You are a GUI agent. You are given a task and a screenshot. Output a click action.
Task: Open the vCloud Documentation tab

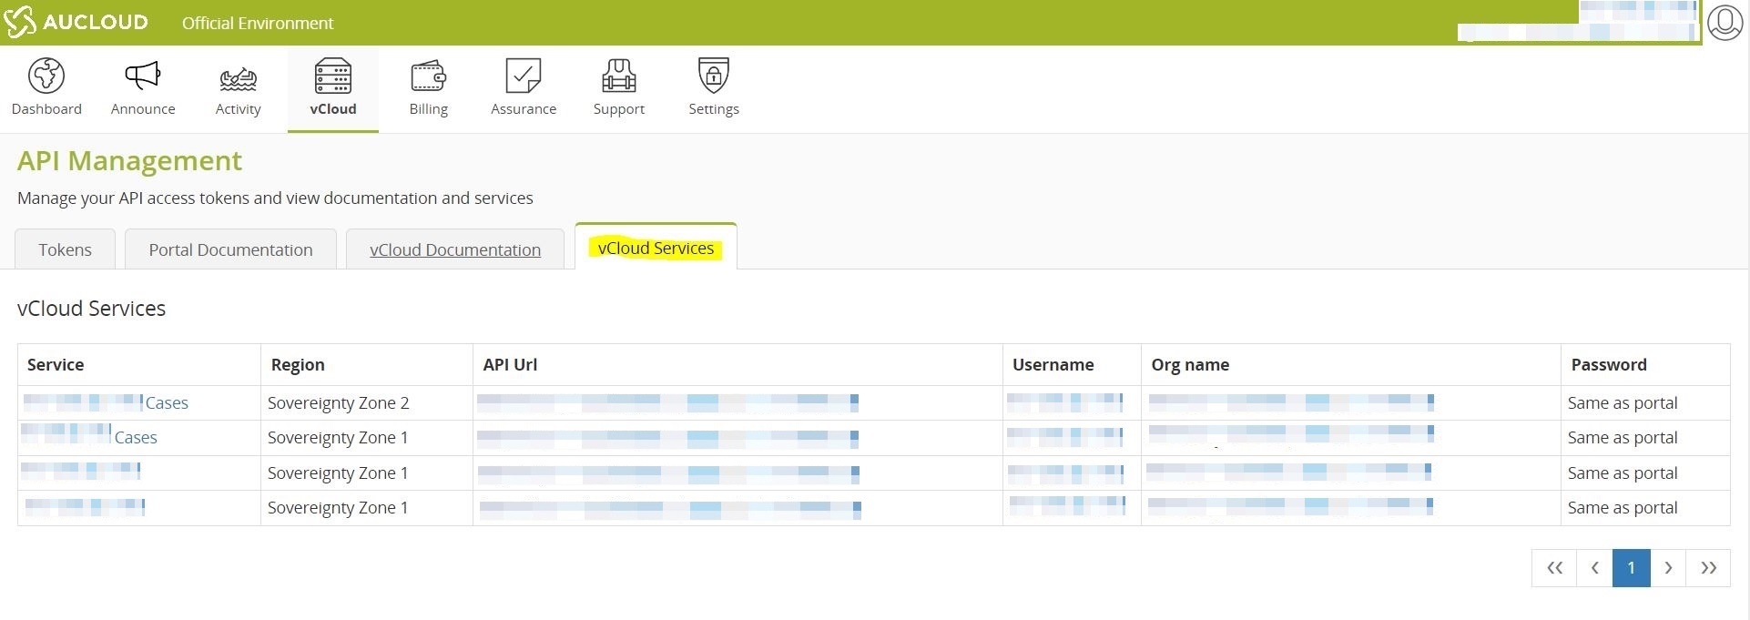(x=455, y=249)
